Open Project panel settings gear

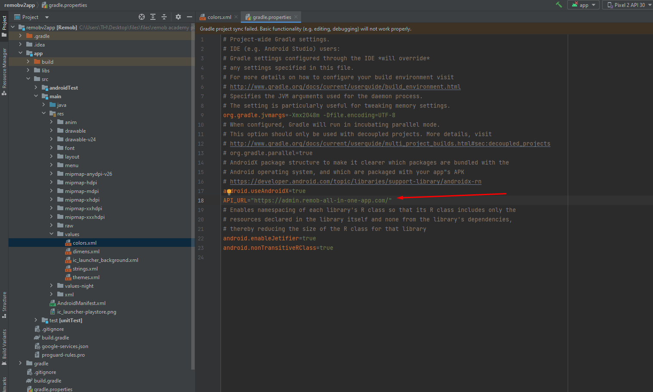click(x=178, y=17)
